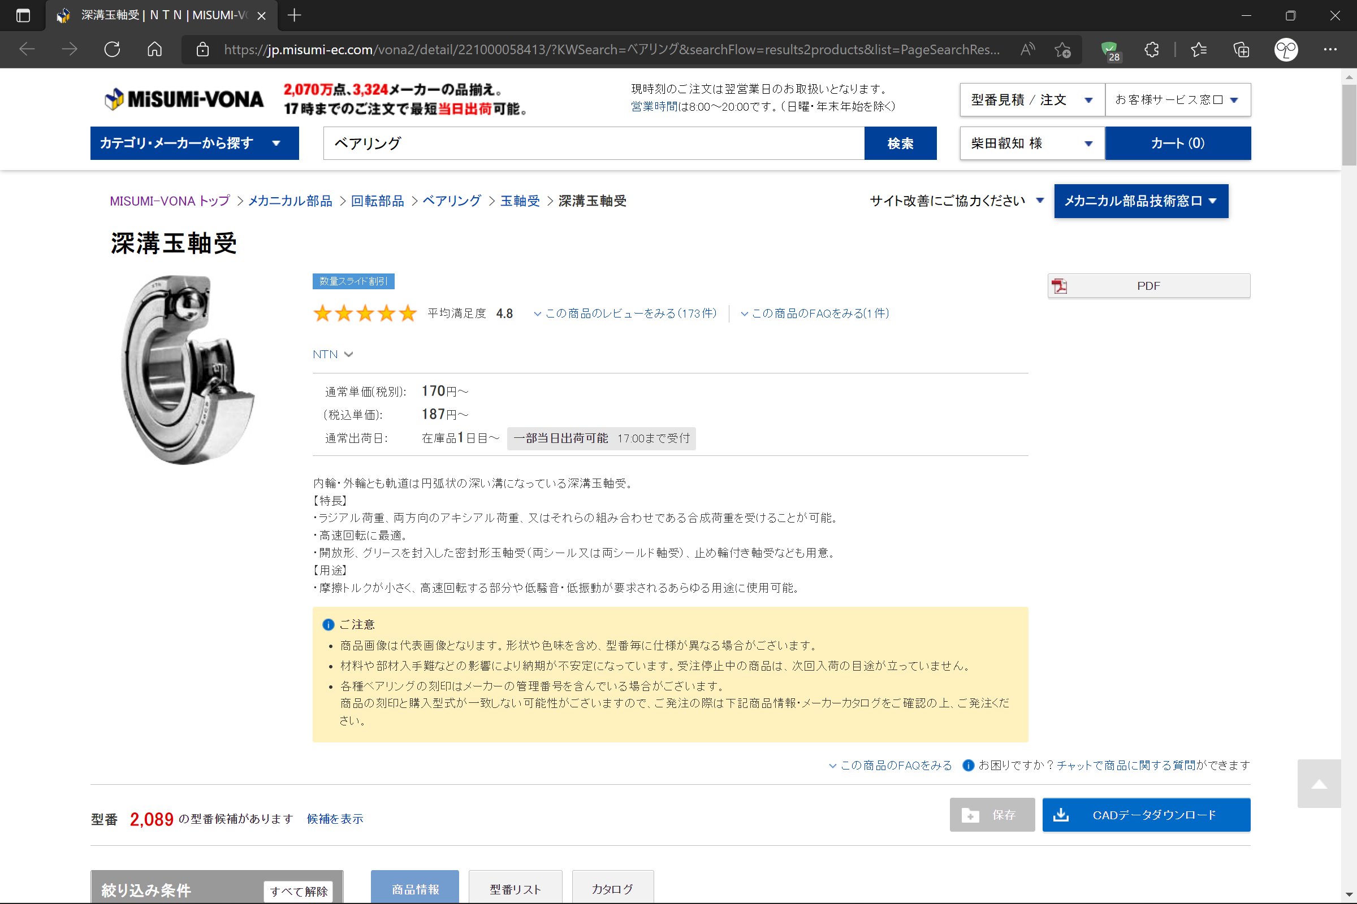This screenshot has height=904, width=1357.
Task: Open a new tab with the plus icon
Action: point(294,16)
